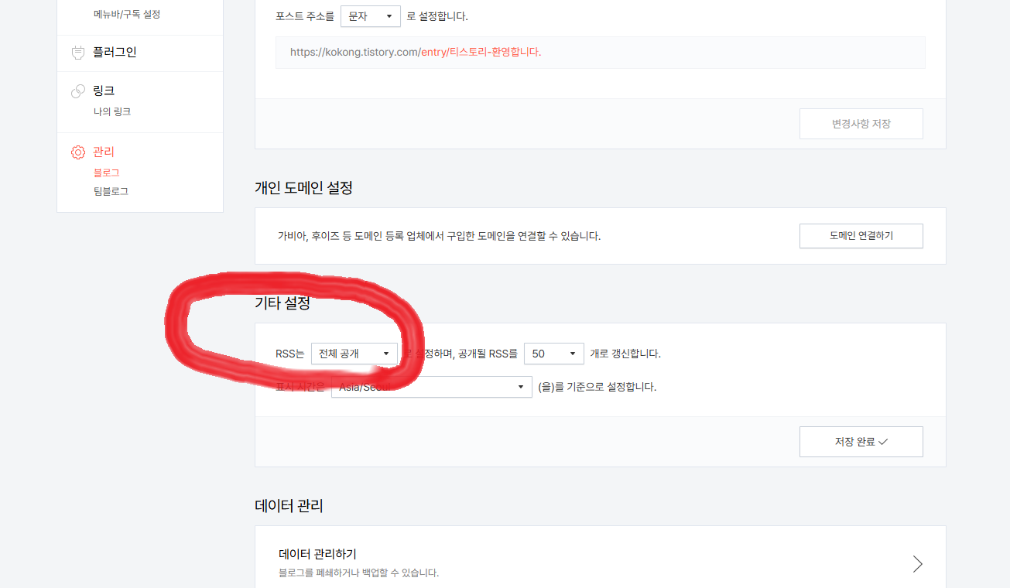
Task: Open the 문자 post address dropdown
Action: tap(371, 16)
